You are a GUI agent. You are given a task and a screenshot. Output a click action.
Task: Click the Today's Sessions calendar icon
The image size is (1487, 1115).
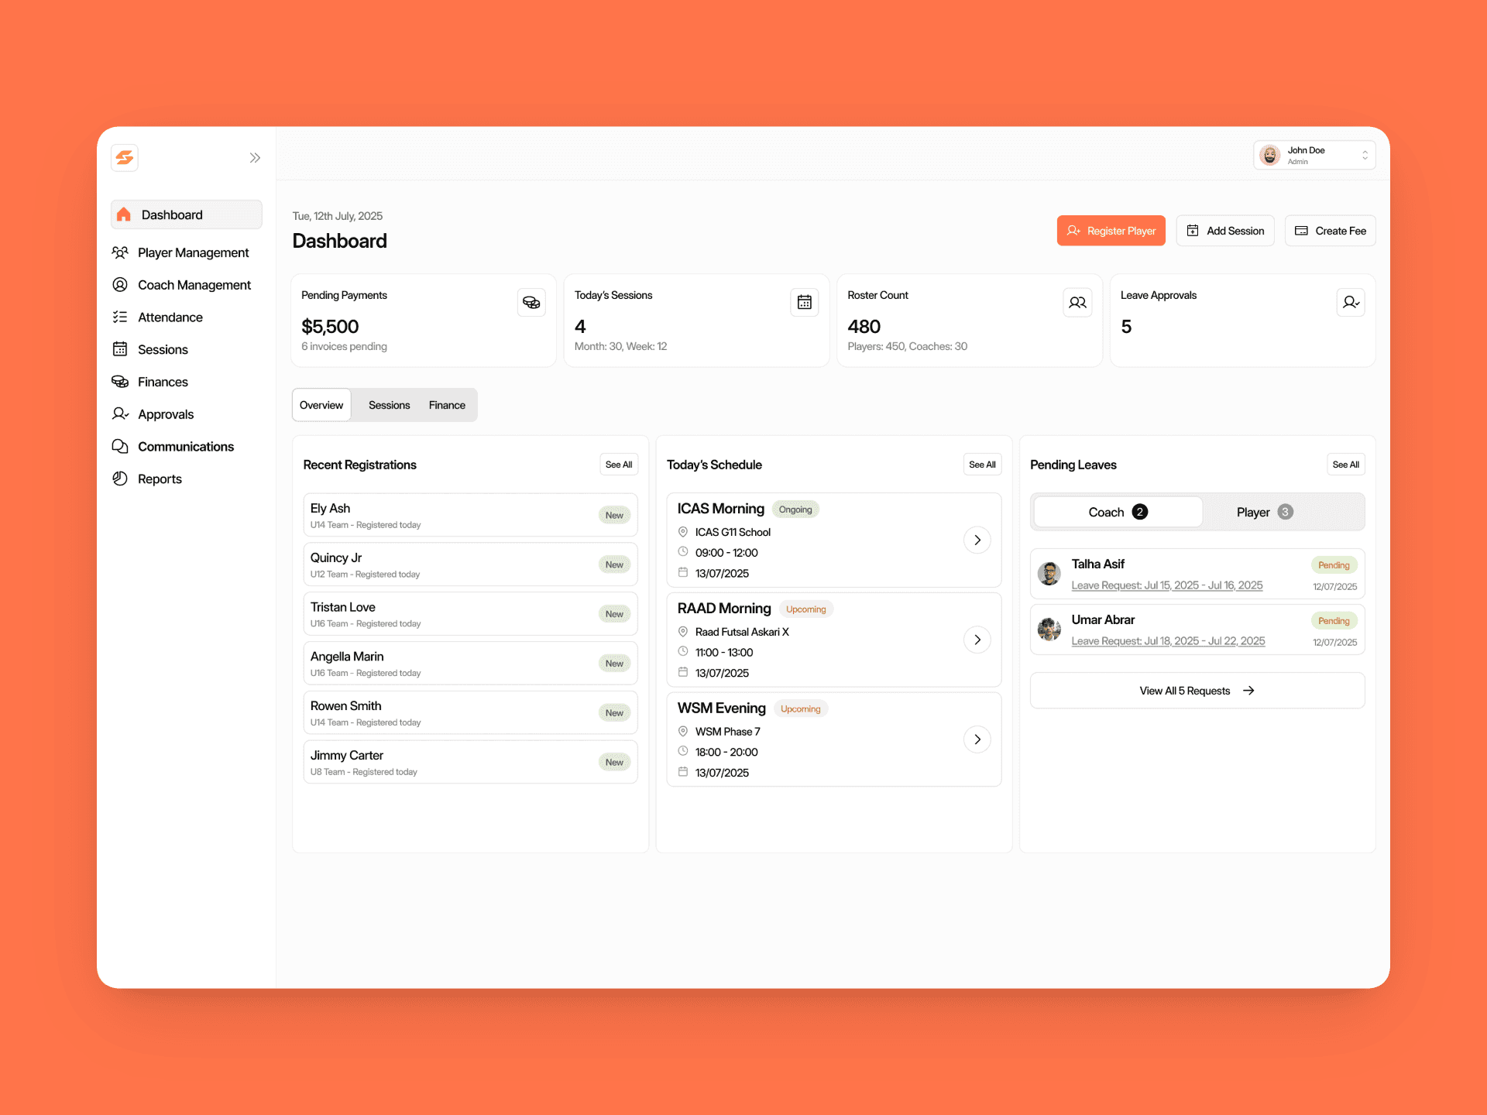(x=804, y=303)
